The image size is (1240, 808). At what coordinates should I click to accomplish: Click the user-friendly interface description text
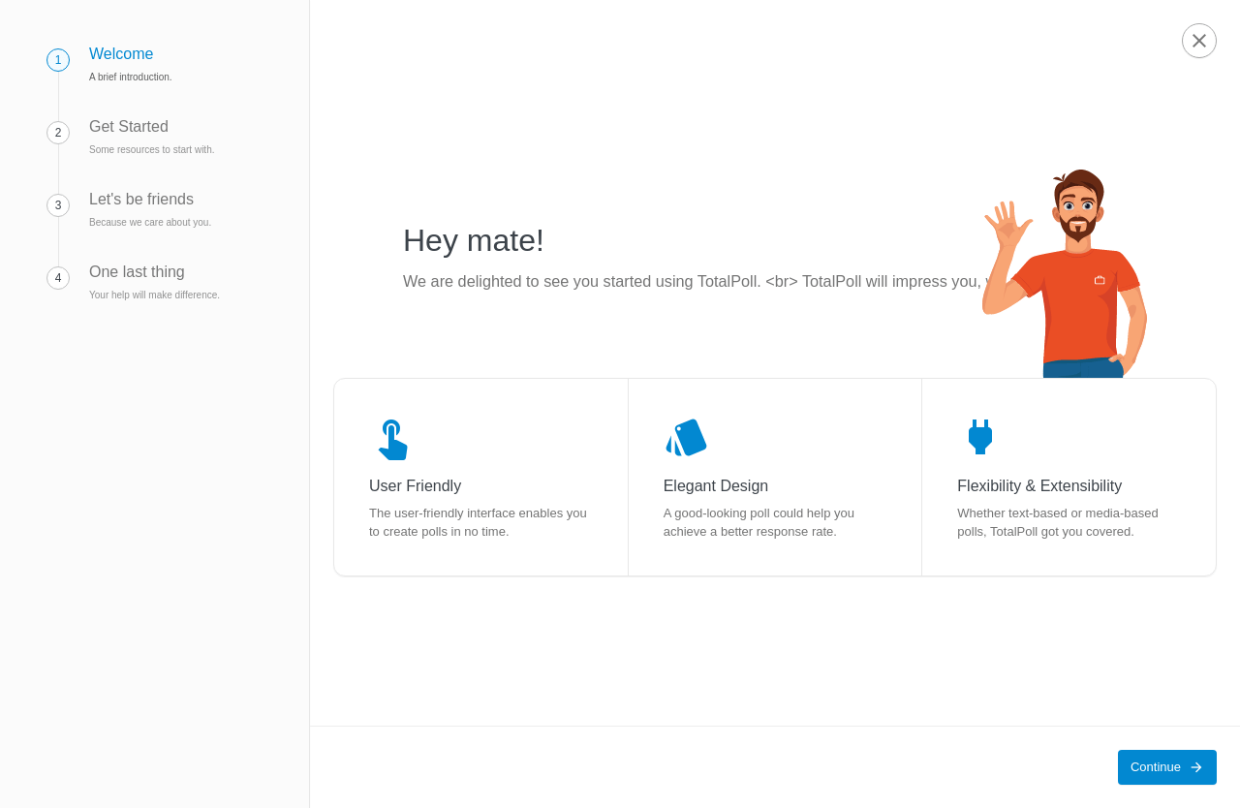(x=478, y=522)
